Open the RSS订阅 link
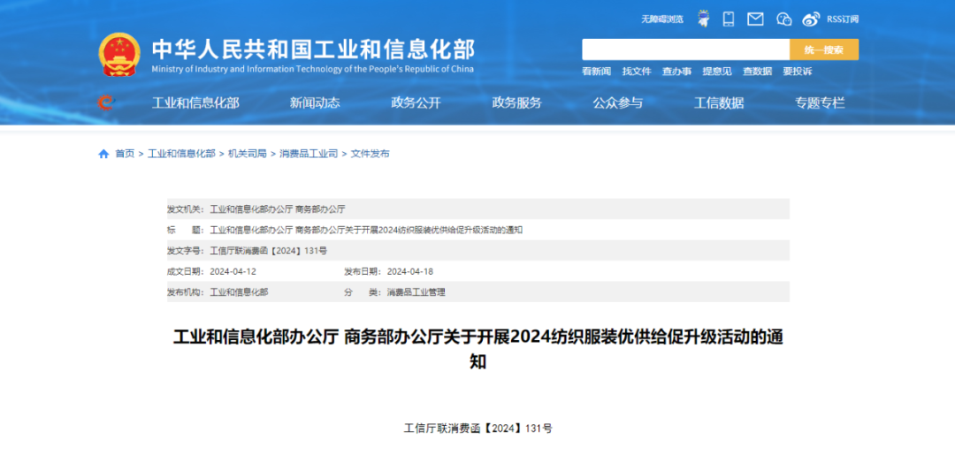955x455 pixels. (843, 19)
